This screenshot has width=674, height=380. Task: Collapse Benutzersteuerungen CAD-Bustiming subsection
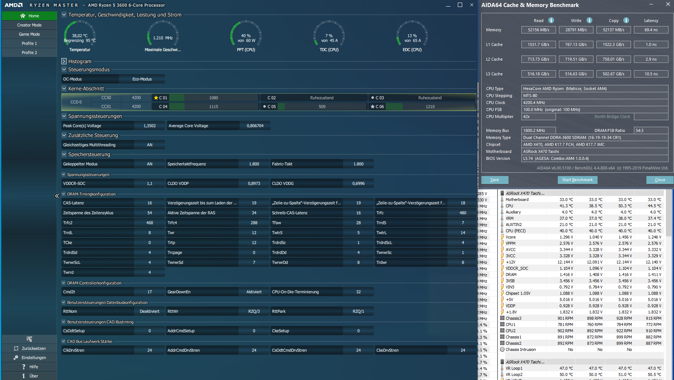[x=64, y=322]
